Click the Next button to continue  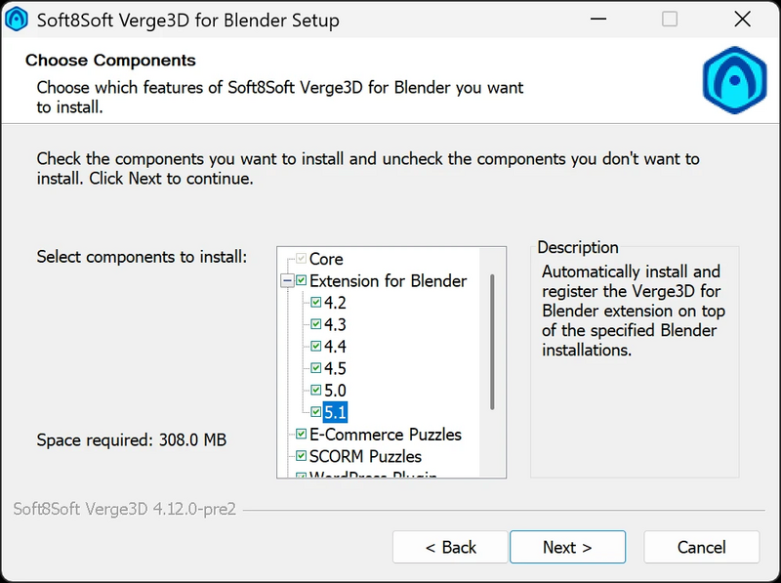[x=567, y=547]
